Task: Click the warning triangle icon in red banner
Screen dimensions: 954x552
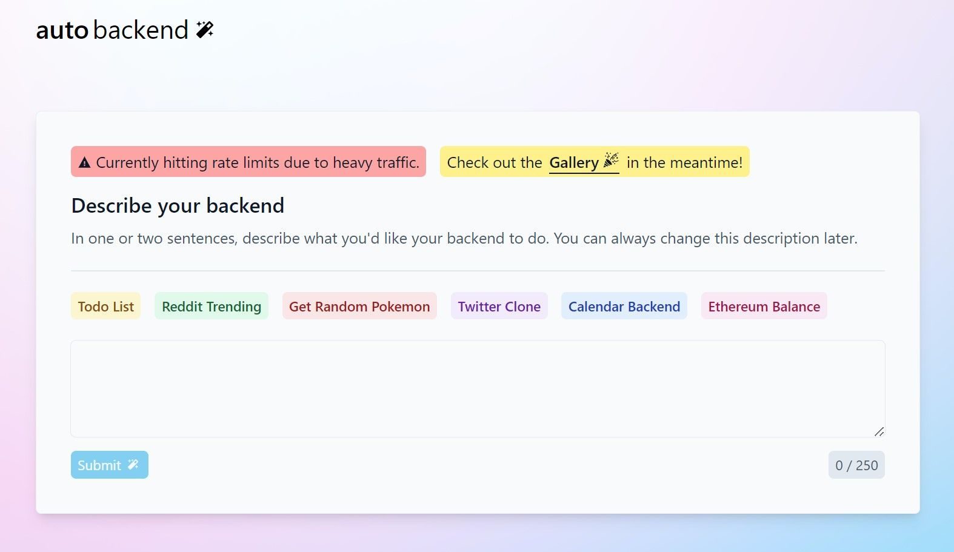Action: click(x=85, y=162)
